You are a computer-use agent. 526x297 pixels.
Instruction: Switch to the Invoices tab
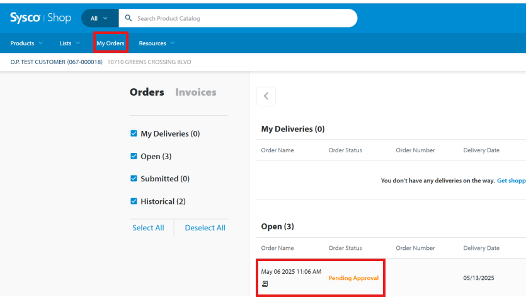195,92
